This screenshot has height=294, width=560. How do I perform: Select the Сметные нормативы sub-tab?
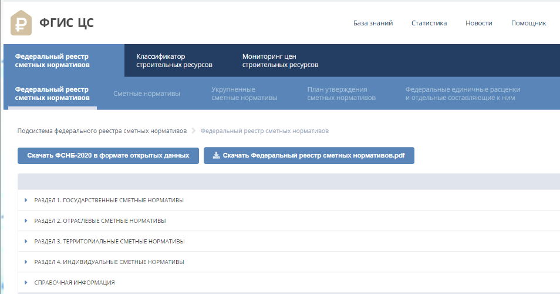(x=146, y=93)
